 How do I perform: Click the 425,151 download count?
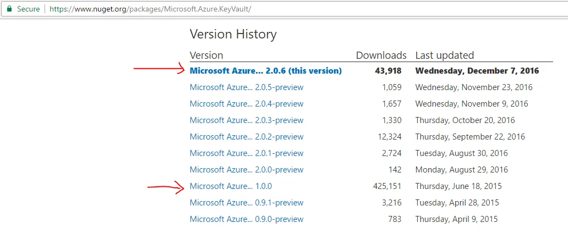click(x=387, y=186)
